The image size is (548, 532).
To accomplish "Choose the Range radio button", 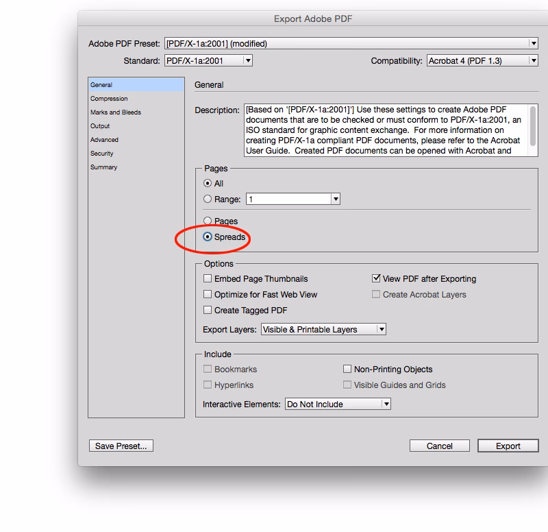I will [x=208, y=199].
